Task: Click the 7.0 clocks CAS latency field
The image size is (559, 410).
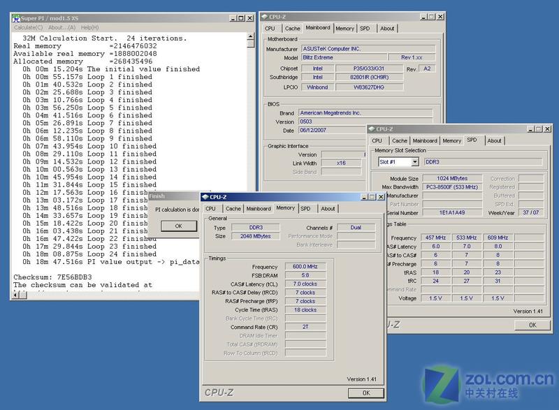Action: point(305,284)
